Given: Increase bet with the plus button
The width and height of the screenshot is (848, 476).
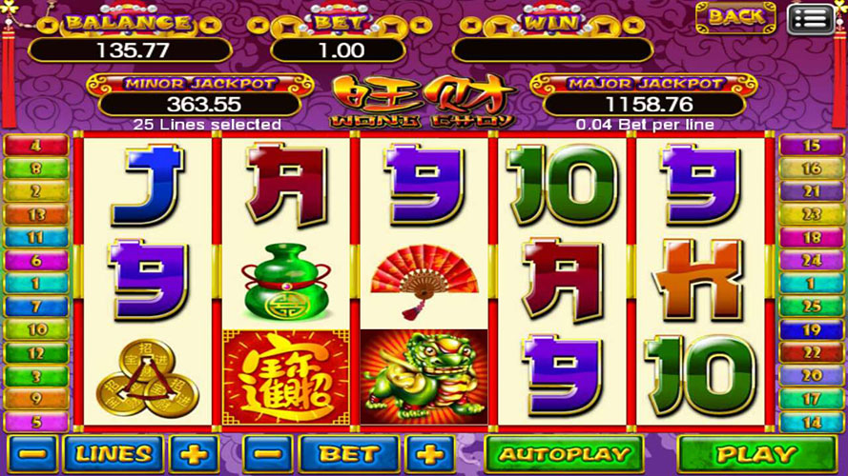Looking at the screenshot, I should point(430,454).
